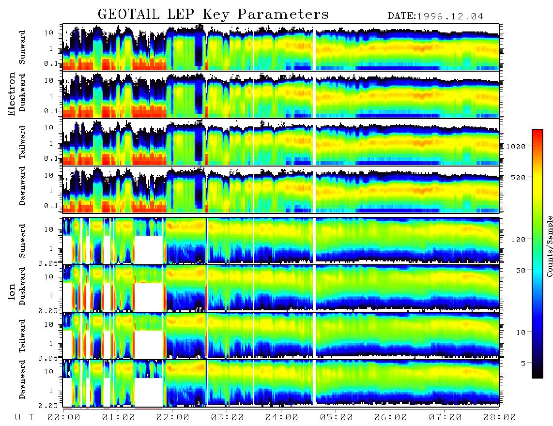This screenshot has height=426, width=553.
Task: Click the Ion 'Dawnward' panel label
Action: tap(22, 380)
